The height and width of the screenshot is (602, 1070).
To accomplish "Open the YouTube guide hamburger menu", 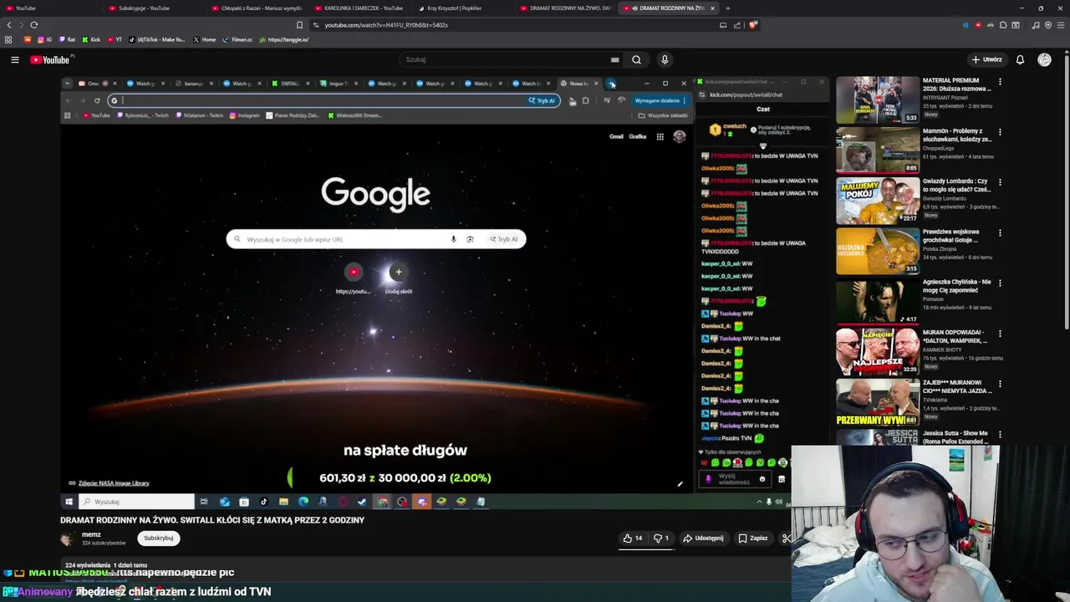I will pyautogui.click(x=14, y=59).
